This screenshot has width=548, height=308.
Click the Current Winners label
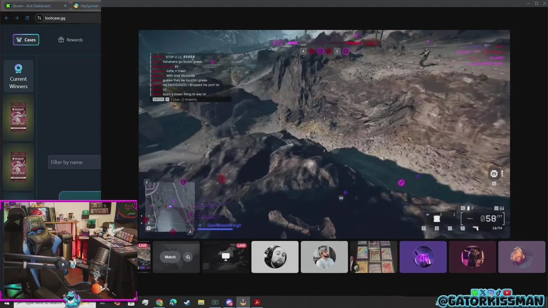click(x=18, y=83)
